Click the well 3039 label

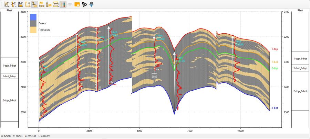tap(154, 77)
